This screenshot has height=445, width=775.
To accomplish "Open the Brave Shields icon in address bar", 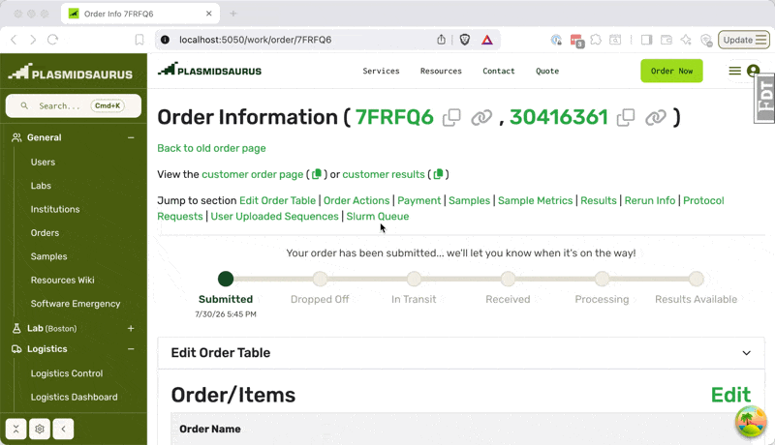I will [465, 40].
